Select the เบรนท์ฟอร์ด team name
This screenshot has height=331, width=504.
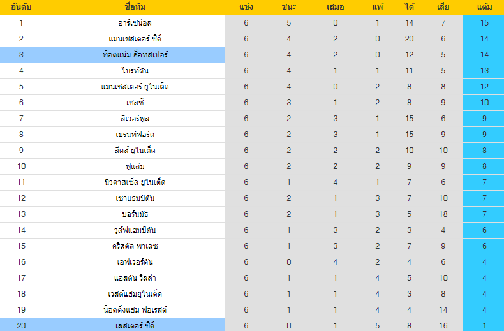(135, 135)
